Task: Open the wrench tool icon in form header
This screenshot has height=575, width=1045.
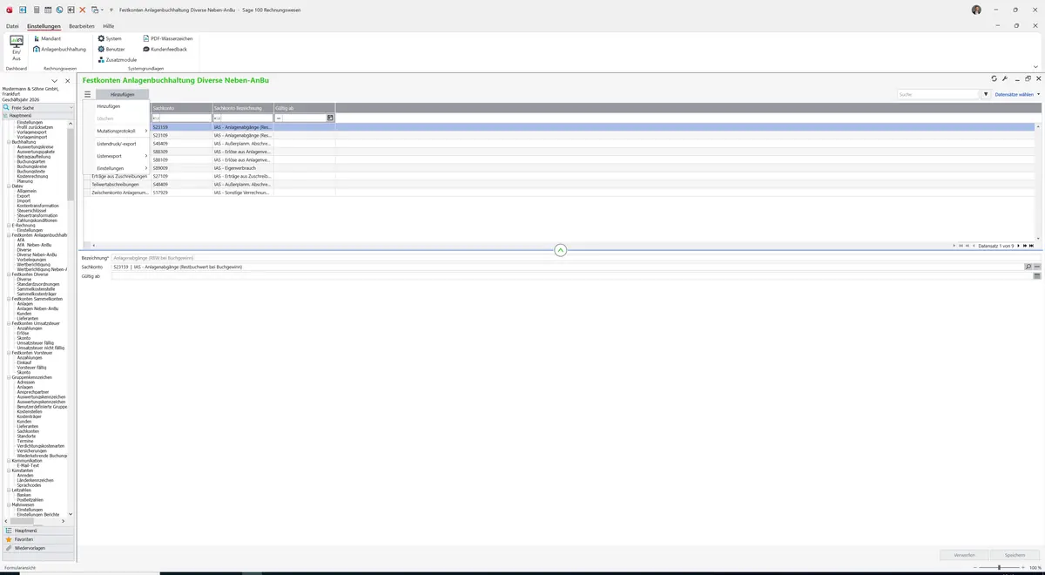Action: tap(1005, 78)
